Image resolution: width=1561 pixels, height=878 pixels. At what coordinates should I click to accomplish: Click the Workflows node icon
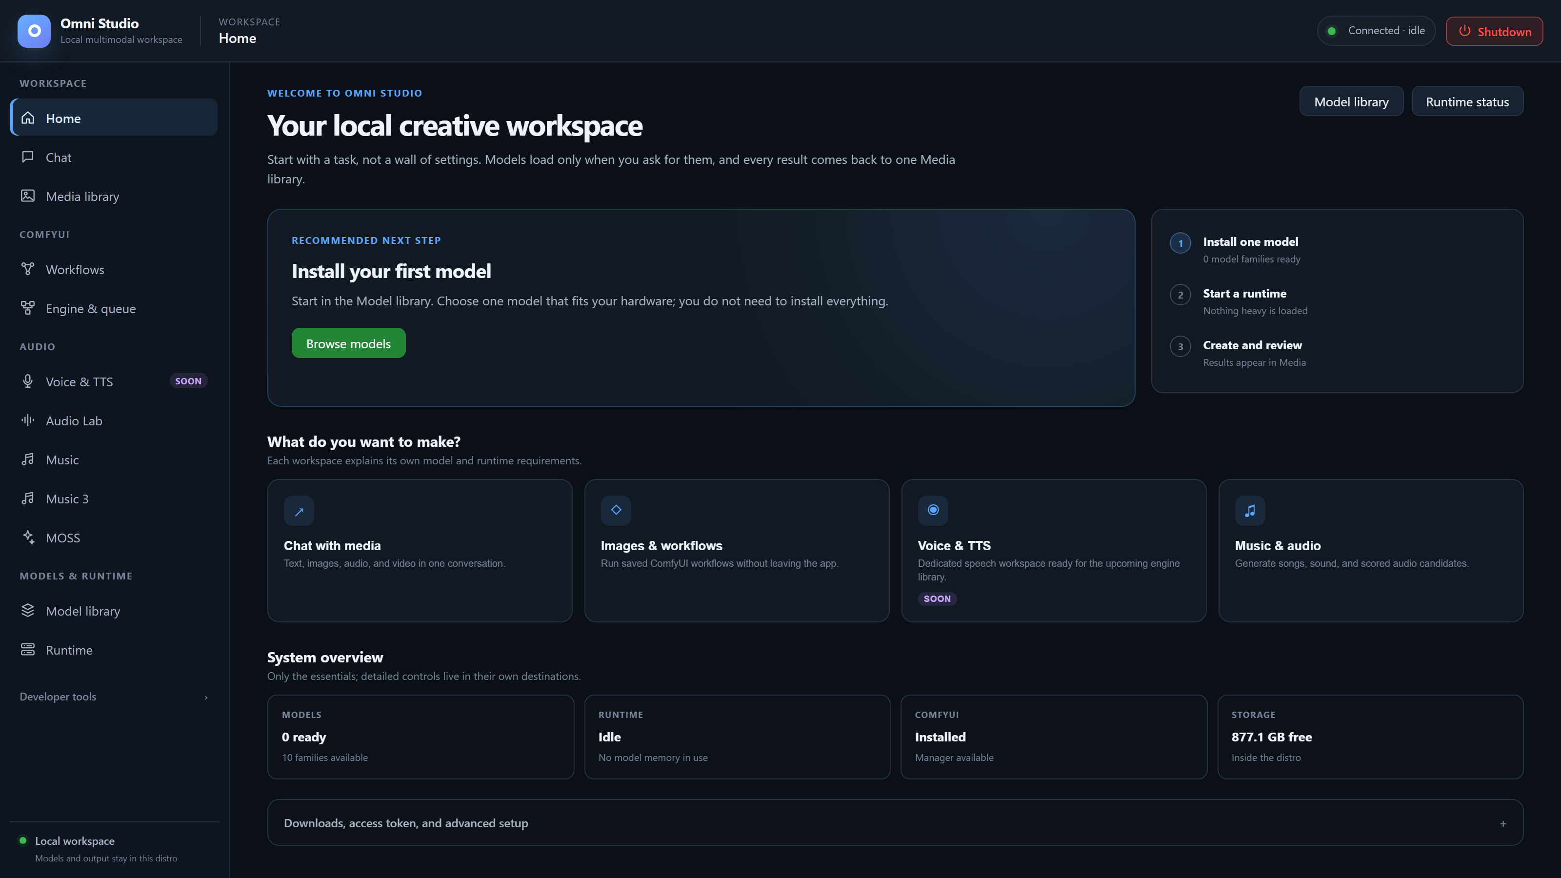click(28, 269)
